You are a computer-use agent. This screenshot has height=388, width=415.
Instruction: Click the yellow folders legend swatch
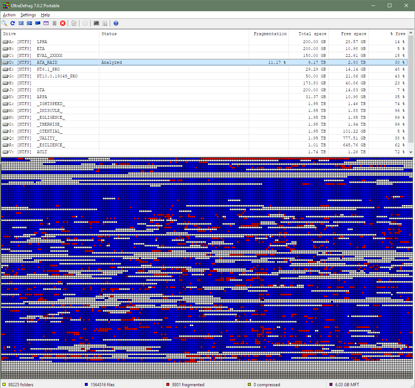[4, 384]
